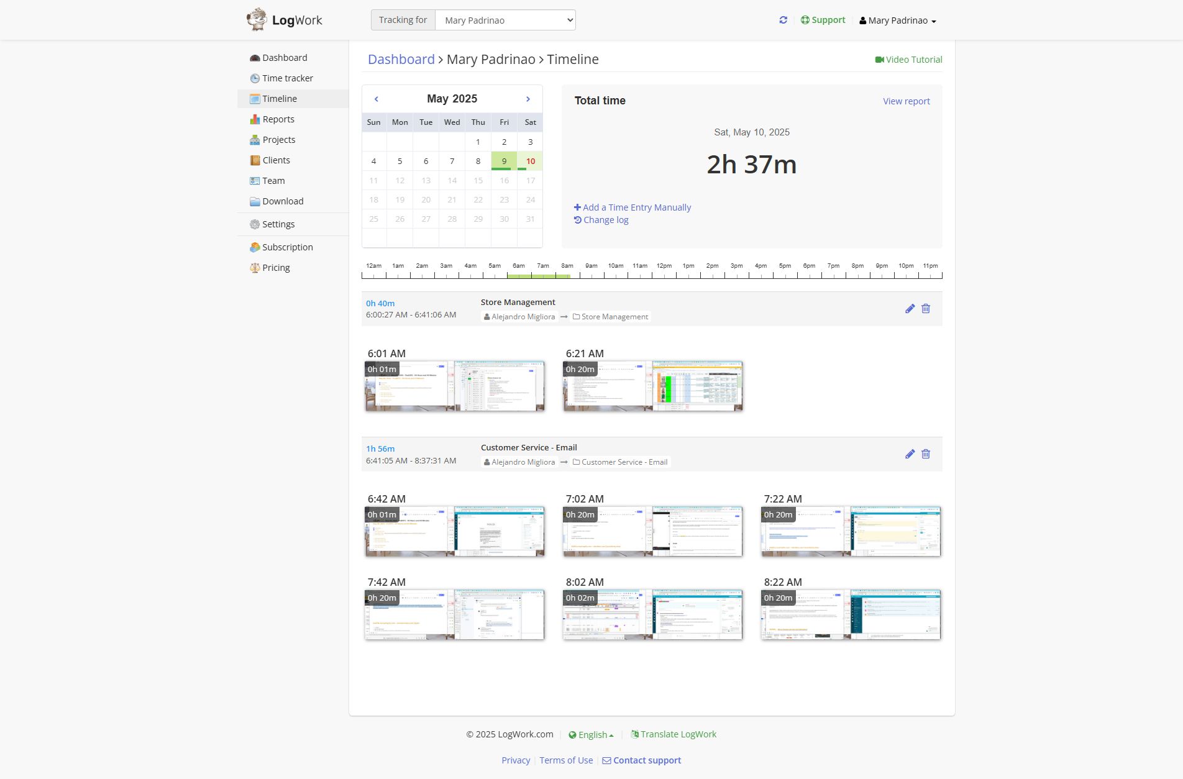Click the LogWork logo
The height and width of the screenshot is (779, 1183).
pyautogui.click(x=284, y=20)
